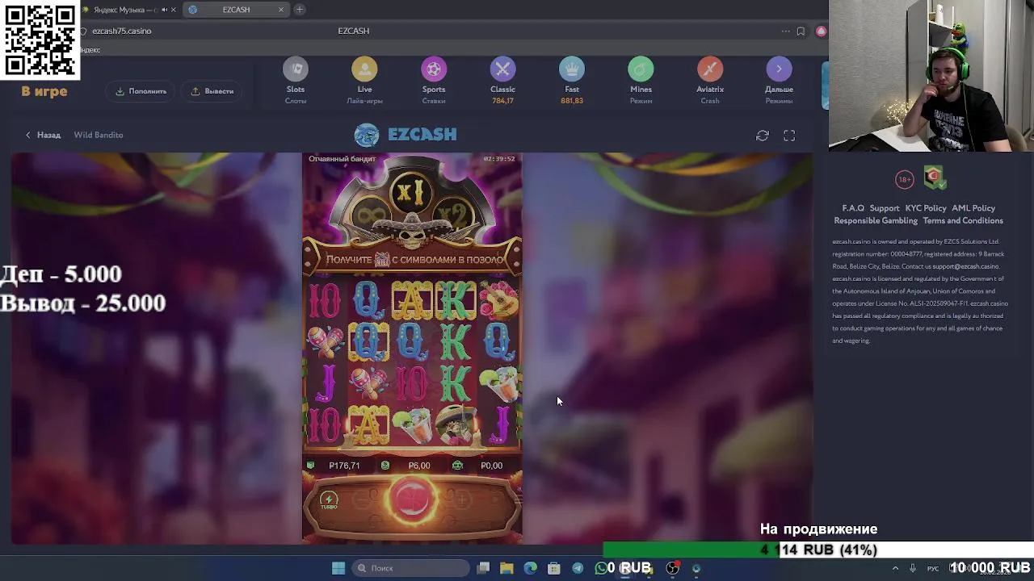The image size is (1034, 581).
Task: Open OBS Studio from the taskbar
Action: pyautogui.click(x=672, y=568)
